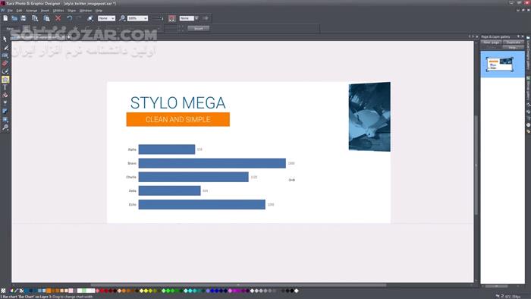Click the New page button

(x=492, y=42)
